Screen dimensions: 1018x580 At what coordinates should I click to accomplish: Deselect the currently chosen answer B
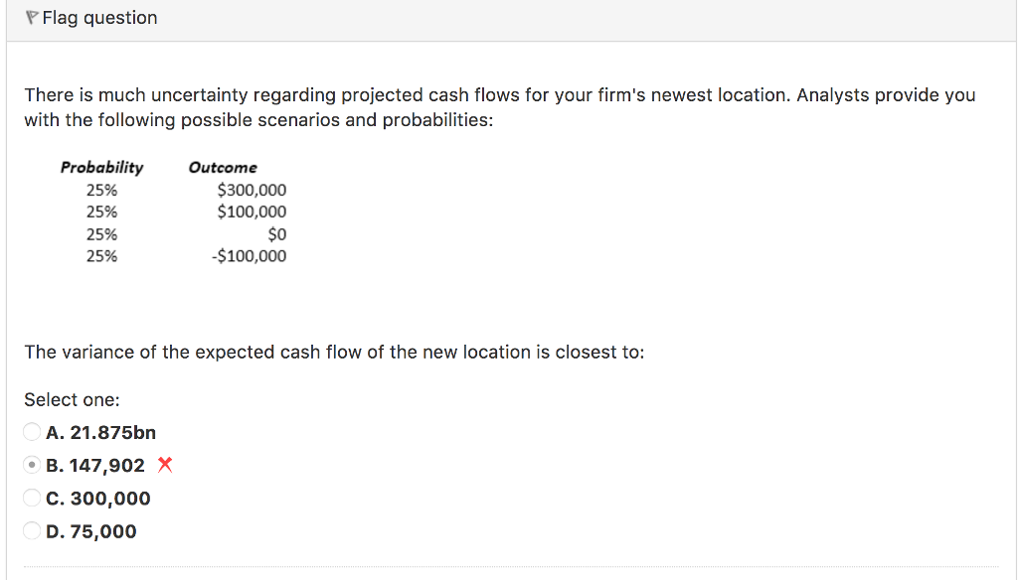(31, 464)
